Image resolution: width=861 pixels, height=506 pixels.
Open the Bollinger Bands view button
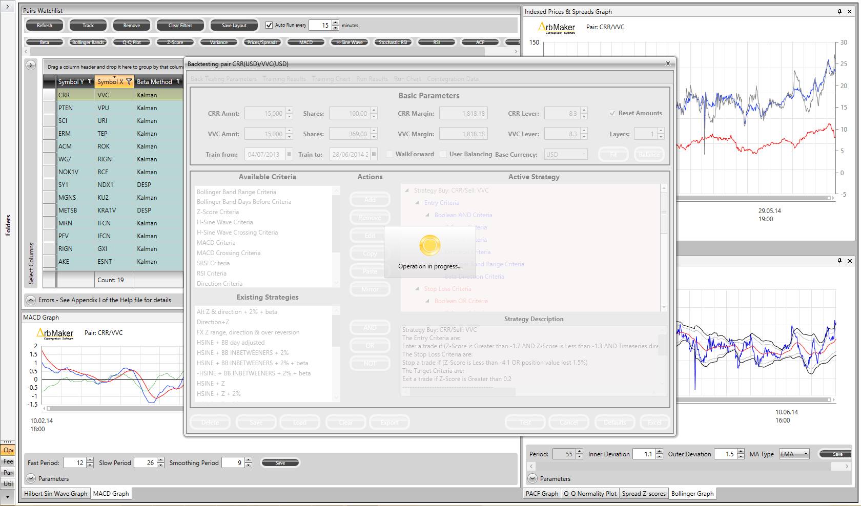pos(88,43)
